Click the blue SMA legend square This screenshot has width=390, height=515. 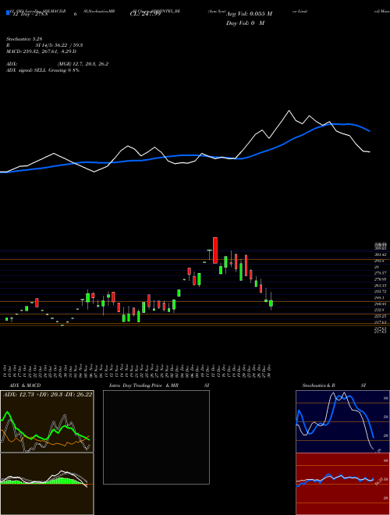click(x=8, y=12)
